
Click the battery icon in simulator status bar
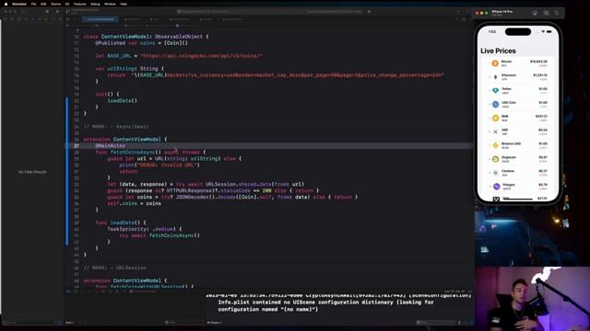(x=549, y=32)
